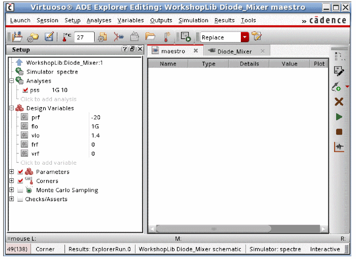
Task: Close the maestro tab
Action: point(196,51)
